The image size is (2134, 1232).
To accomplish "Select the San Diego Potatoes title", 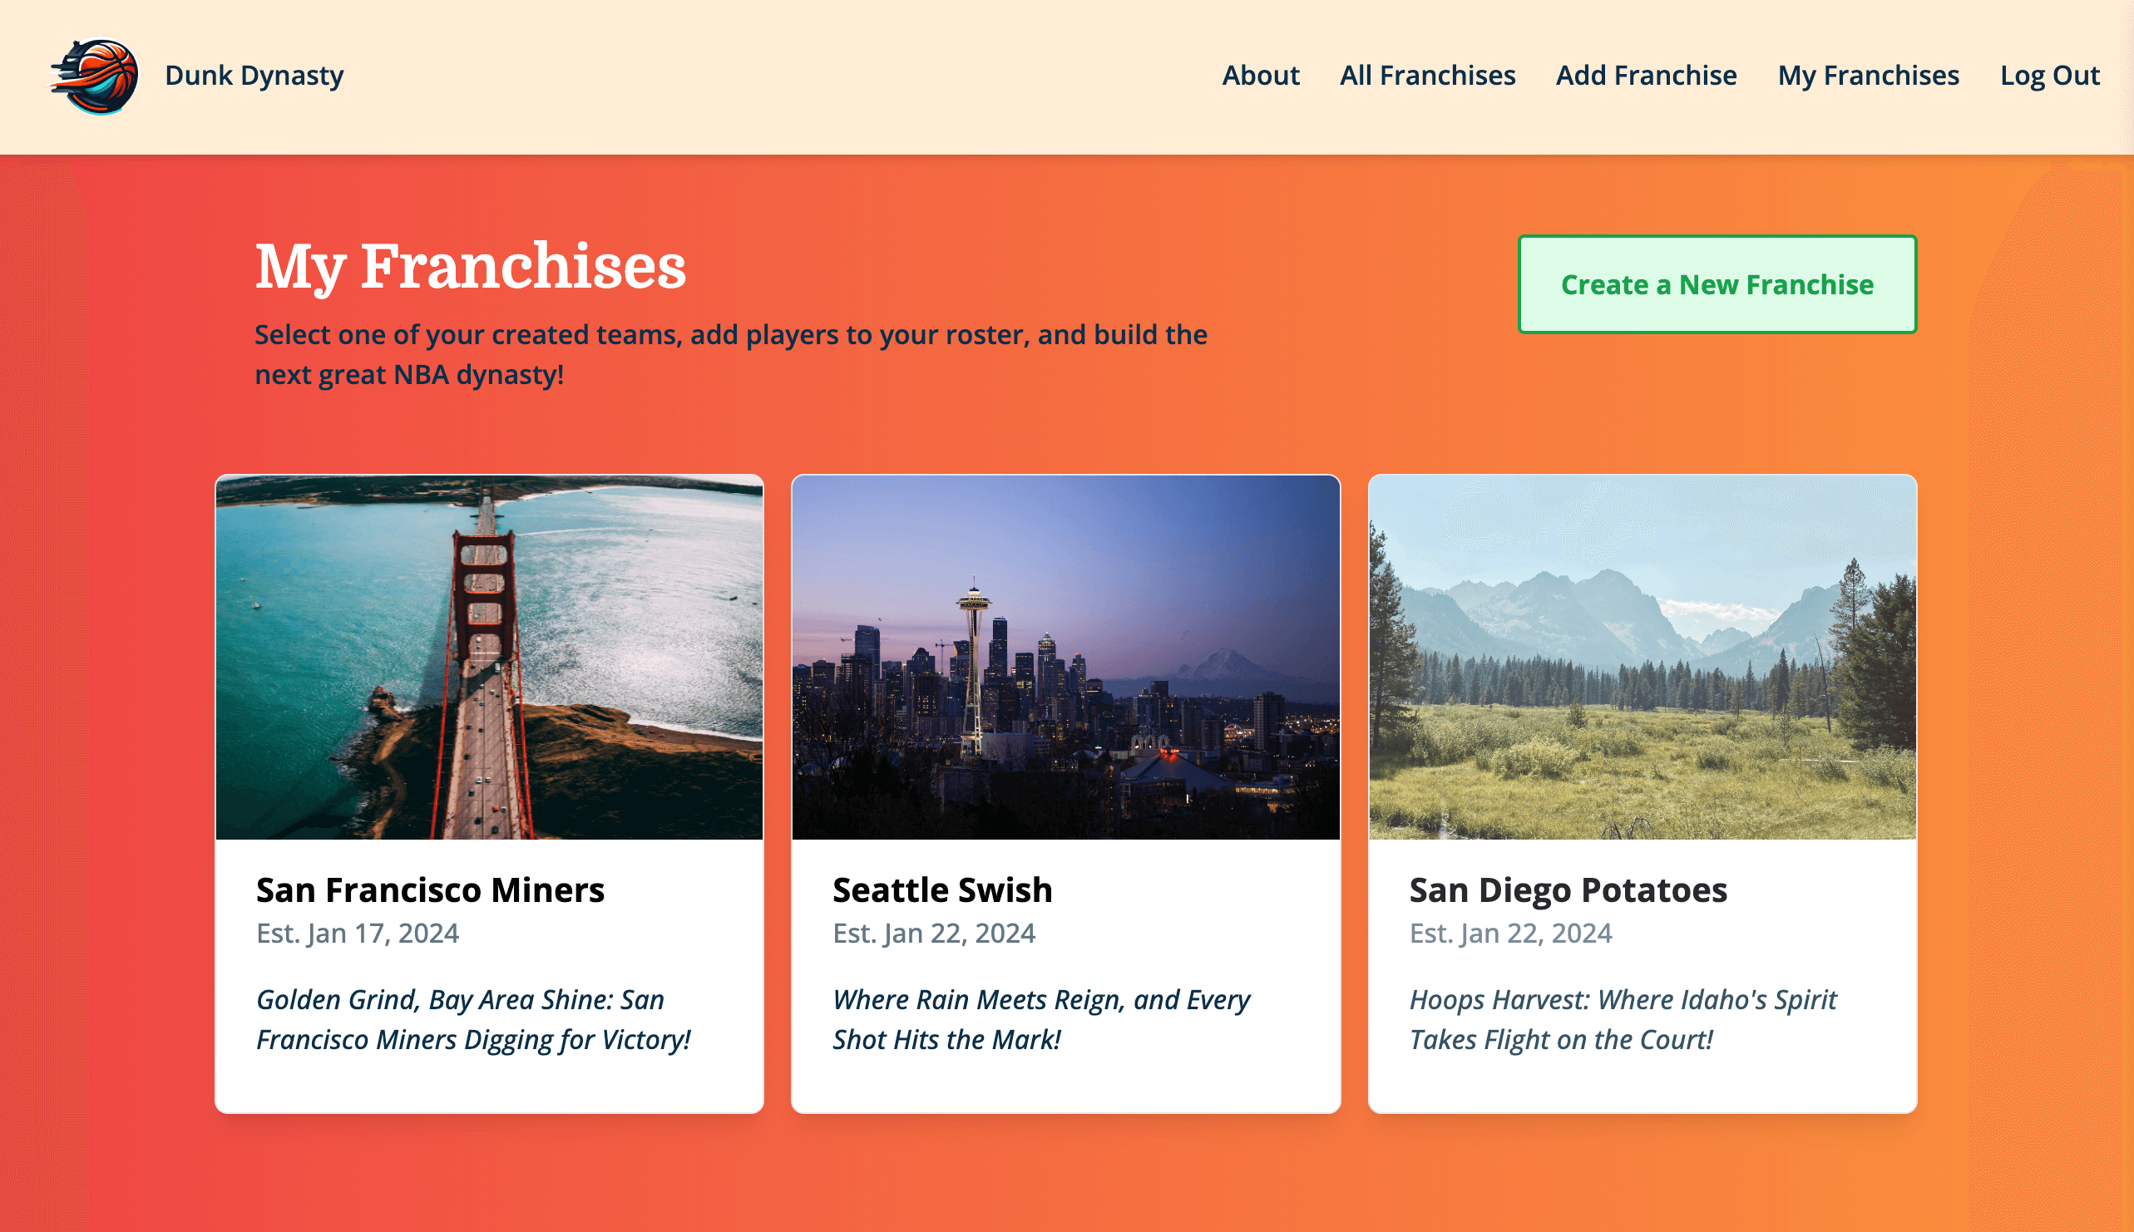I will (1568, 890).
